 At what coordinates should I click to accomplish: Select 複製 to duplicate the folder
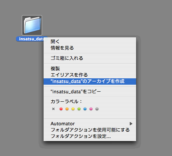pyautogui.click(x=90, y=69)
